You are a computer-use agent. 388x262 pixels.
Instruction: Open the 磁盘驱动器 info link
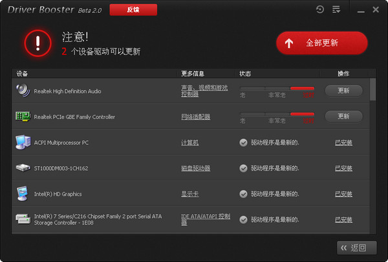(195, 168)
